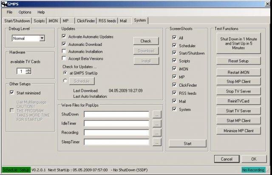Switch to the Start/Shutdown tab
The height and width of the screenshot is (175, 272).
17,21
